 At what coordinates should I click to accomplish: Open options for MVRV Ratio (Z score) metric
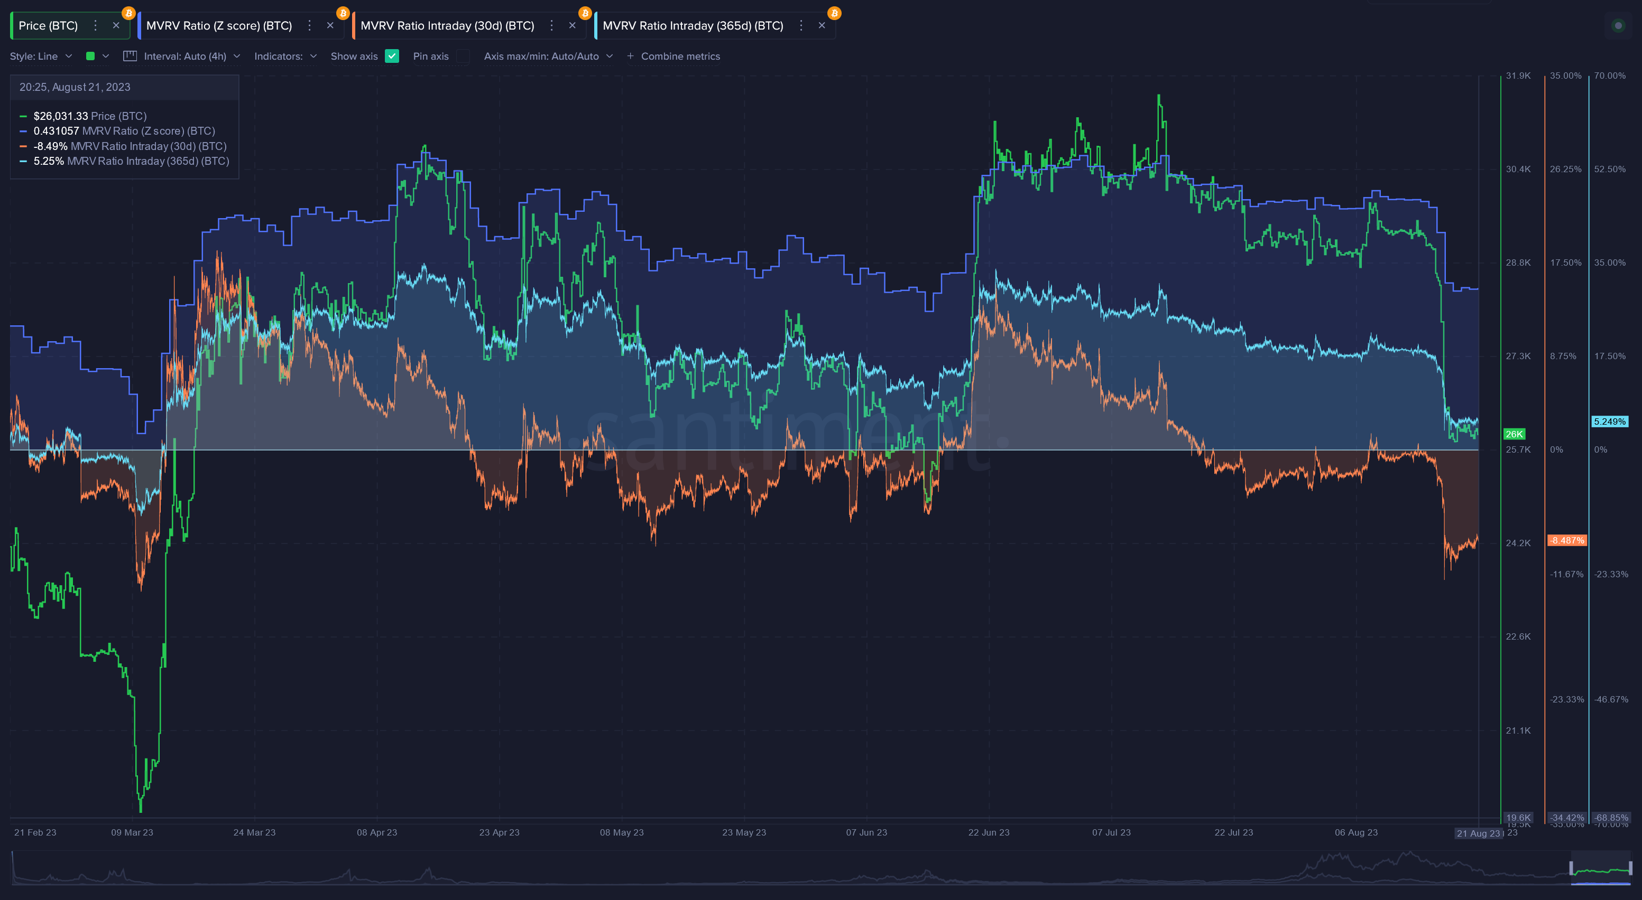coord(310,25)
